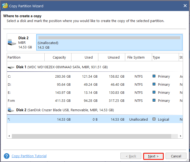Click the blue Primary type square for C:
The image size is (190, 162).
pos(154,76)
